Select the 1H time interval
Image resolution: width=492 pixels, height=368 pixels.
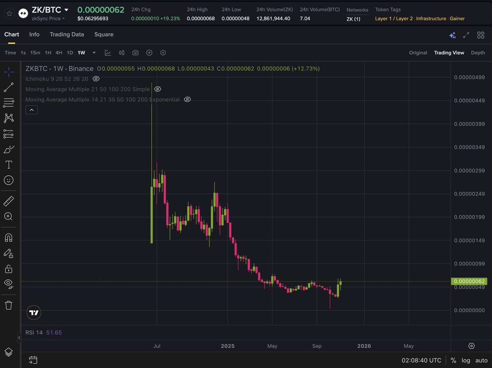(48, 53)
